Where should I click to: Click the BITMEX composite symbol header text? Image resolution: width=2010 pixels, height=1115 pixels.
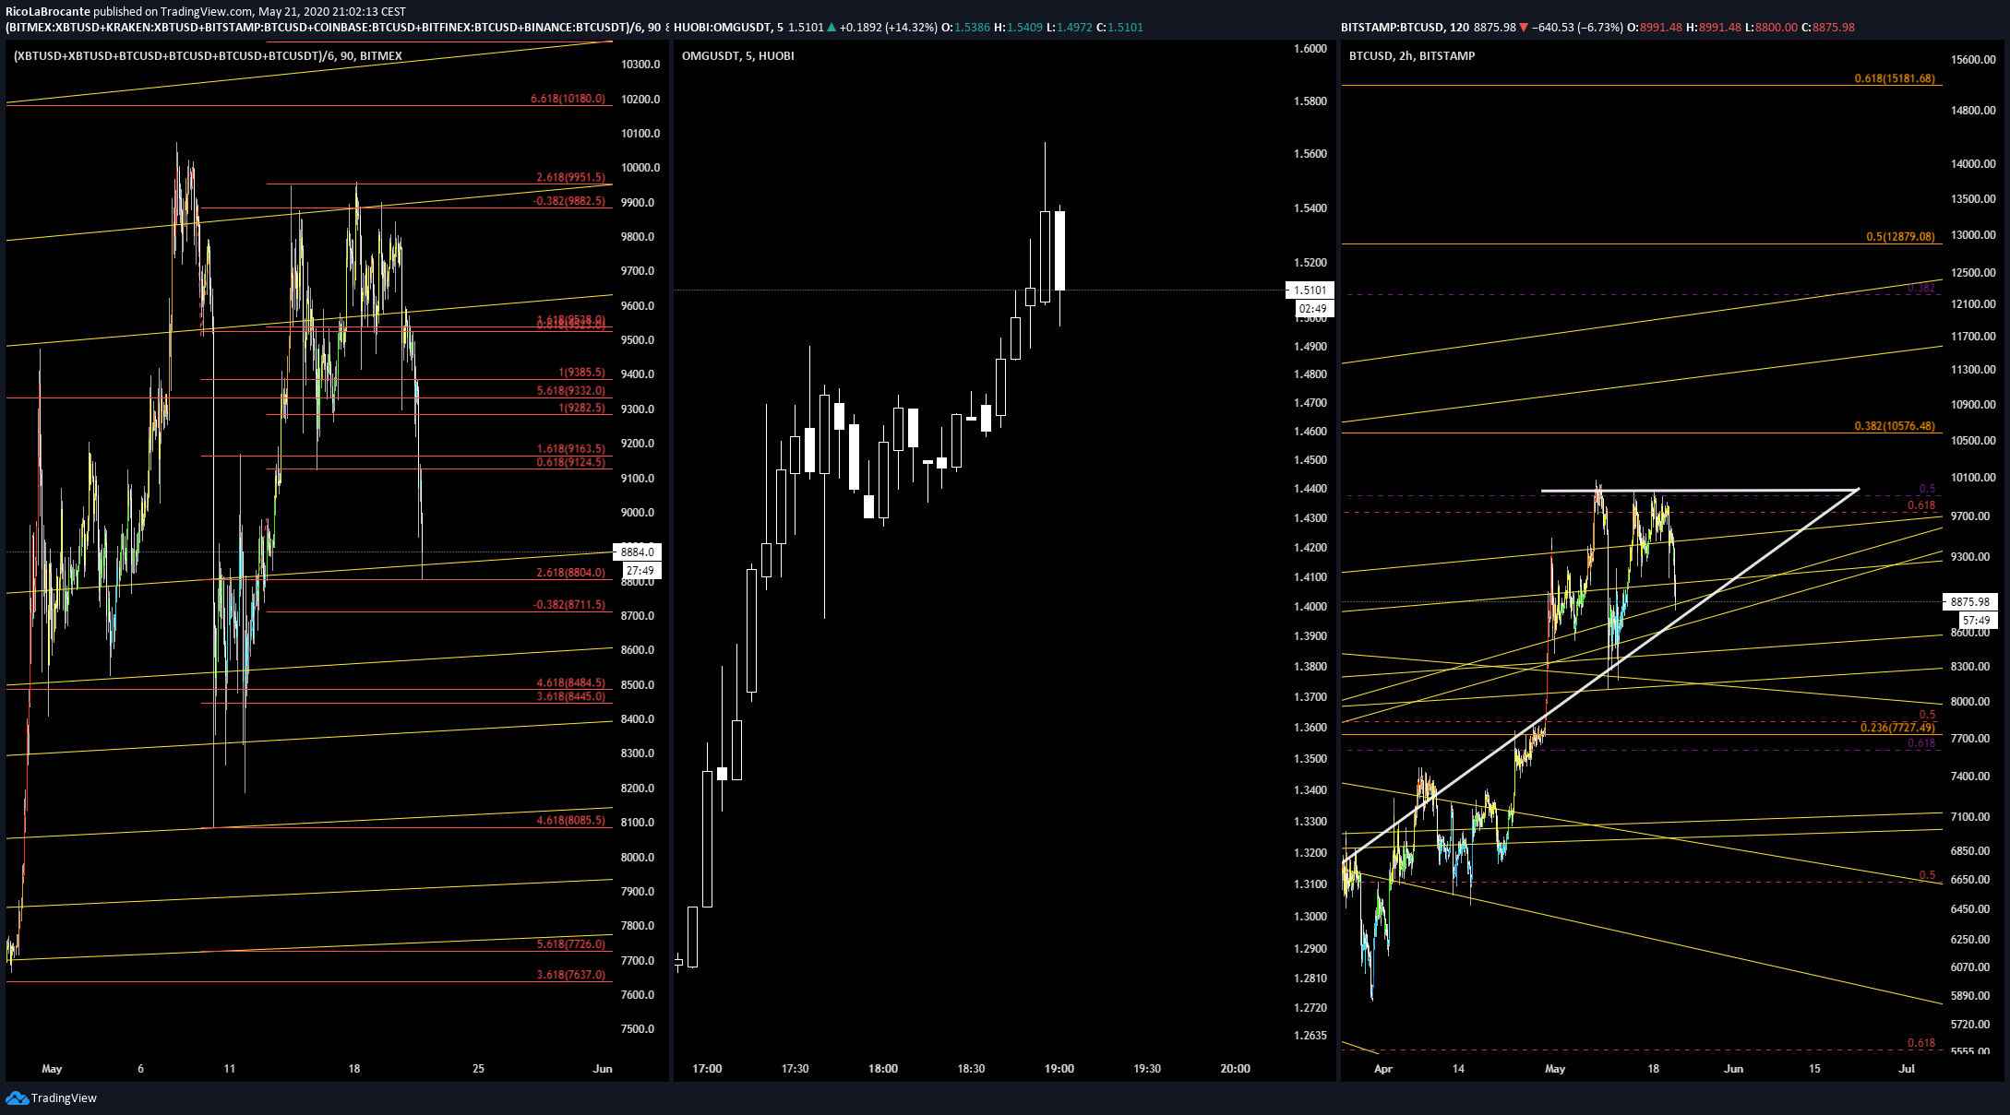click(332, 28)
